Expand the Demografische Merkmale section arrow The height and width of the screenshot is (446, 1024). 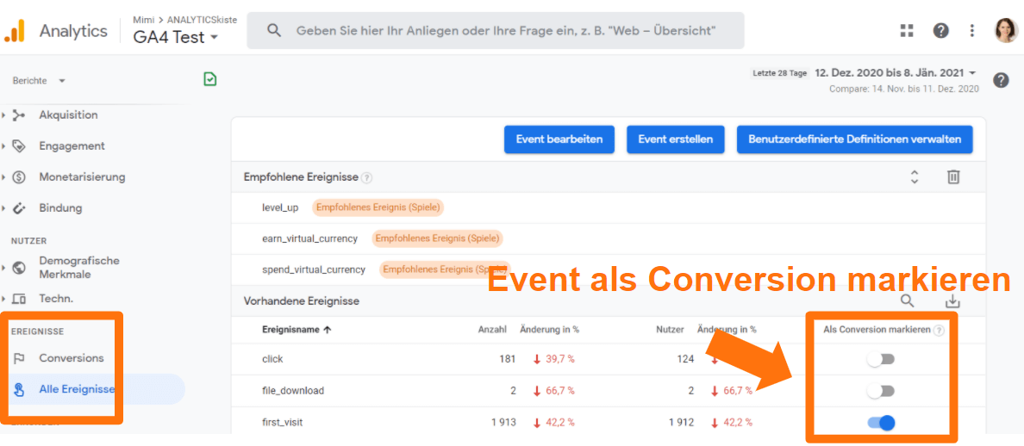click(4, 267)
